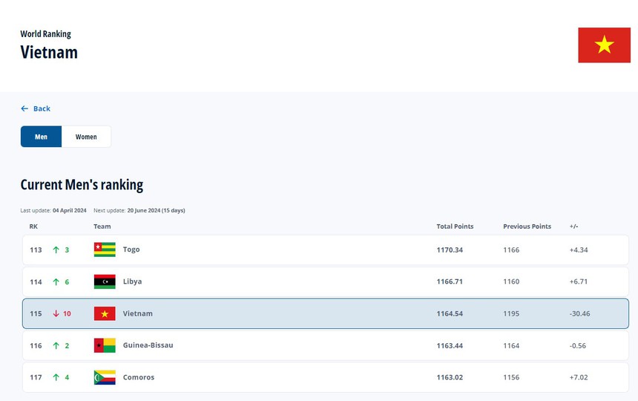638x401 pixels.
Task: Click the Togo flag icon
Action: click(105, 250)
